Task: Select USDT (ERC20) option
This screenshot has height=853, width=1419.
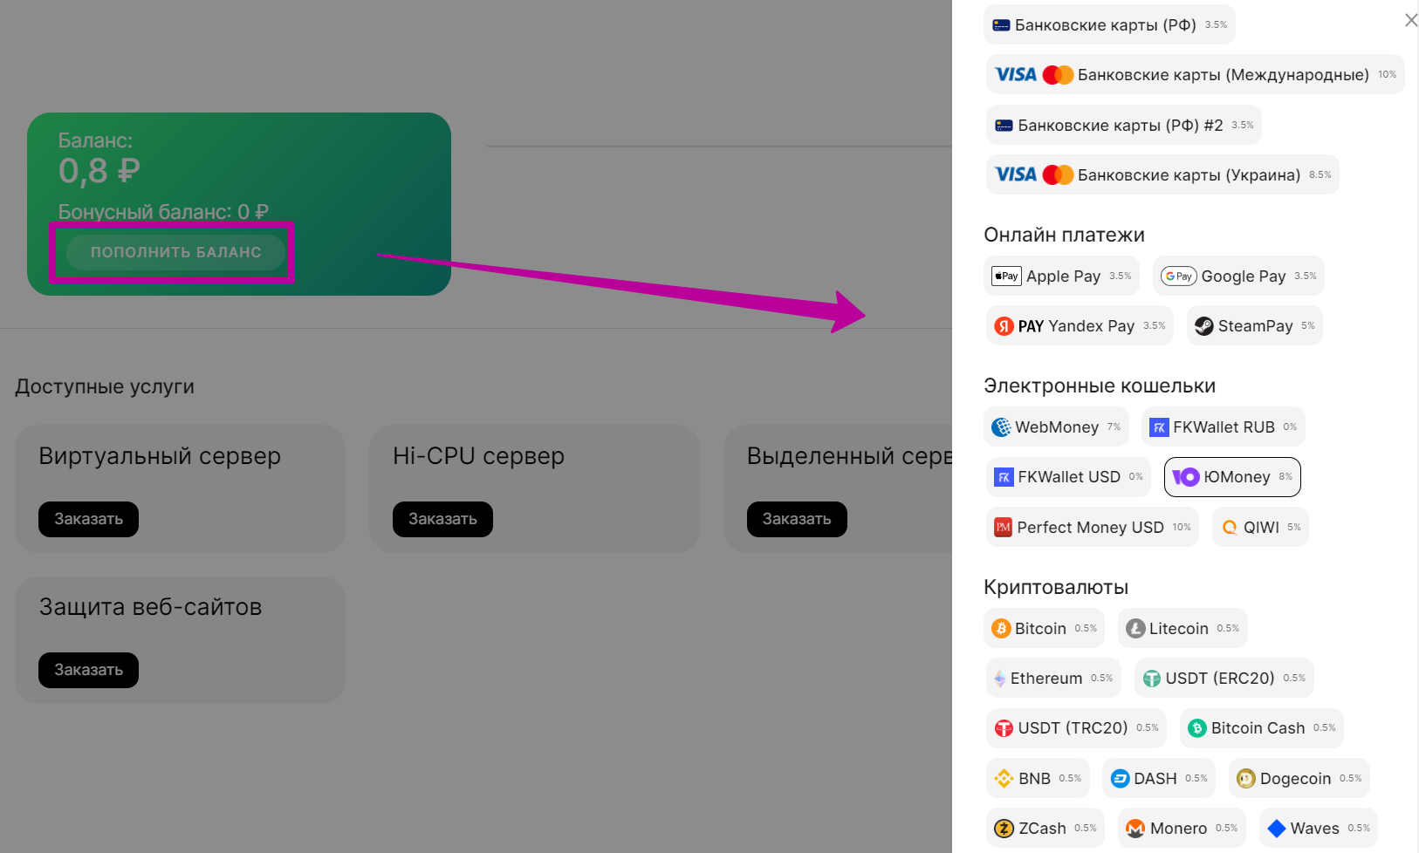Action: (x=1224, y=678)
